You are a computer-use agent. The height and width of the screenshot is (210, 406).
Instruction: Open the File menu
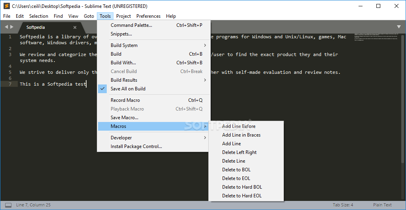pos(7,16)
